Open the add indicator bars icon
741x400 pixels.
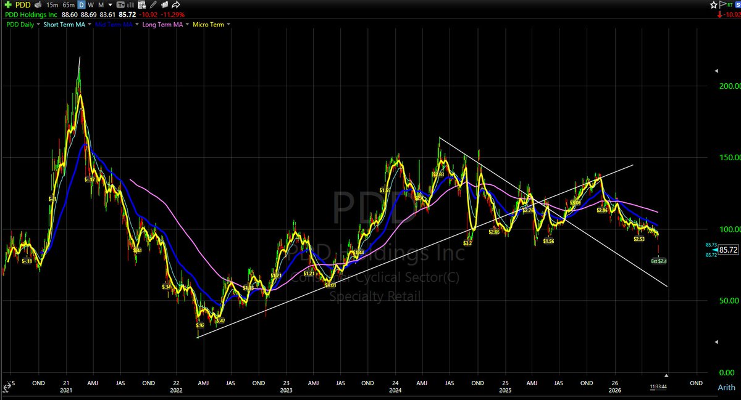pos(130,5)
